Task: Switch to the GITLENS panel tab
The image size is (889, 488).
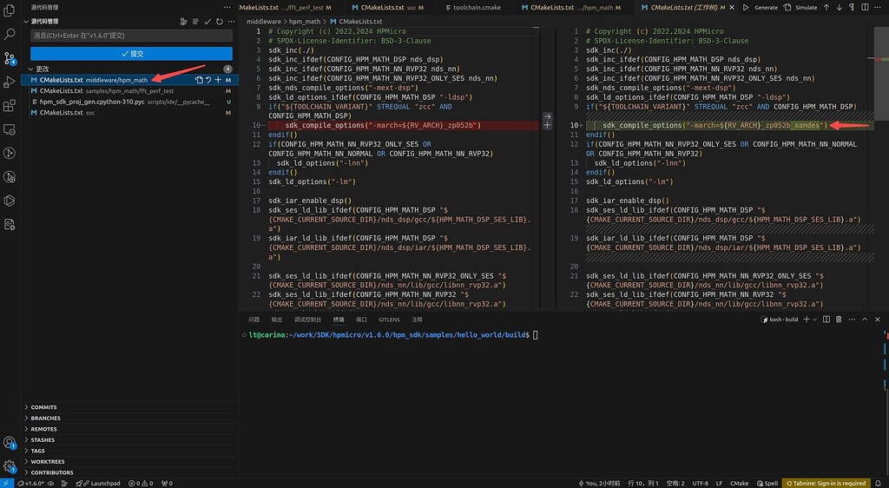Action: 389,320
